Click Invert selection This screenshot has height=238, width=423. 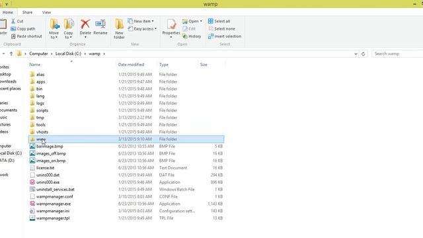pyautogui.click(x=225, y=36)
